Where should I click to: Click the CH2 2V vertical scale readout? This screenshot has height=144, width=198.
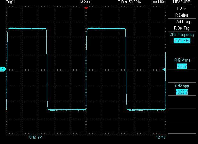click(x=36, y=137)
